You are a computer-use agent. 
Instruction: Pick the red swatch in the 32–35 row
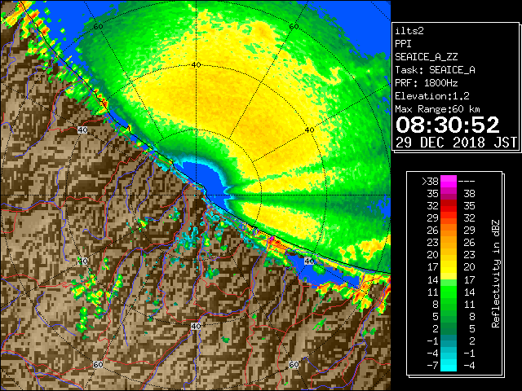449,206
